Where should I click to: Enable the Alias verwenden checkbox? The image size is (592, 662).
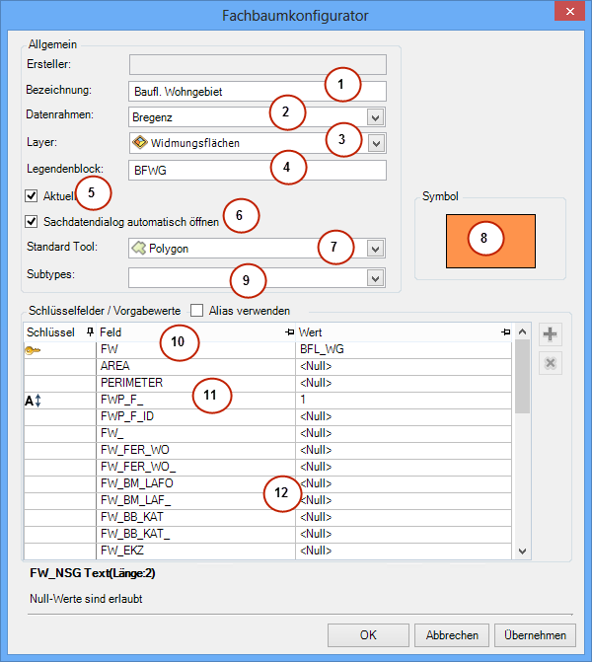coord(197,310)
